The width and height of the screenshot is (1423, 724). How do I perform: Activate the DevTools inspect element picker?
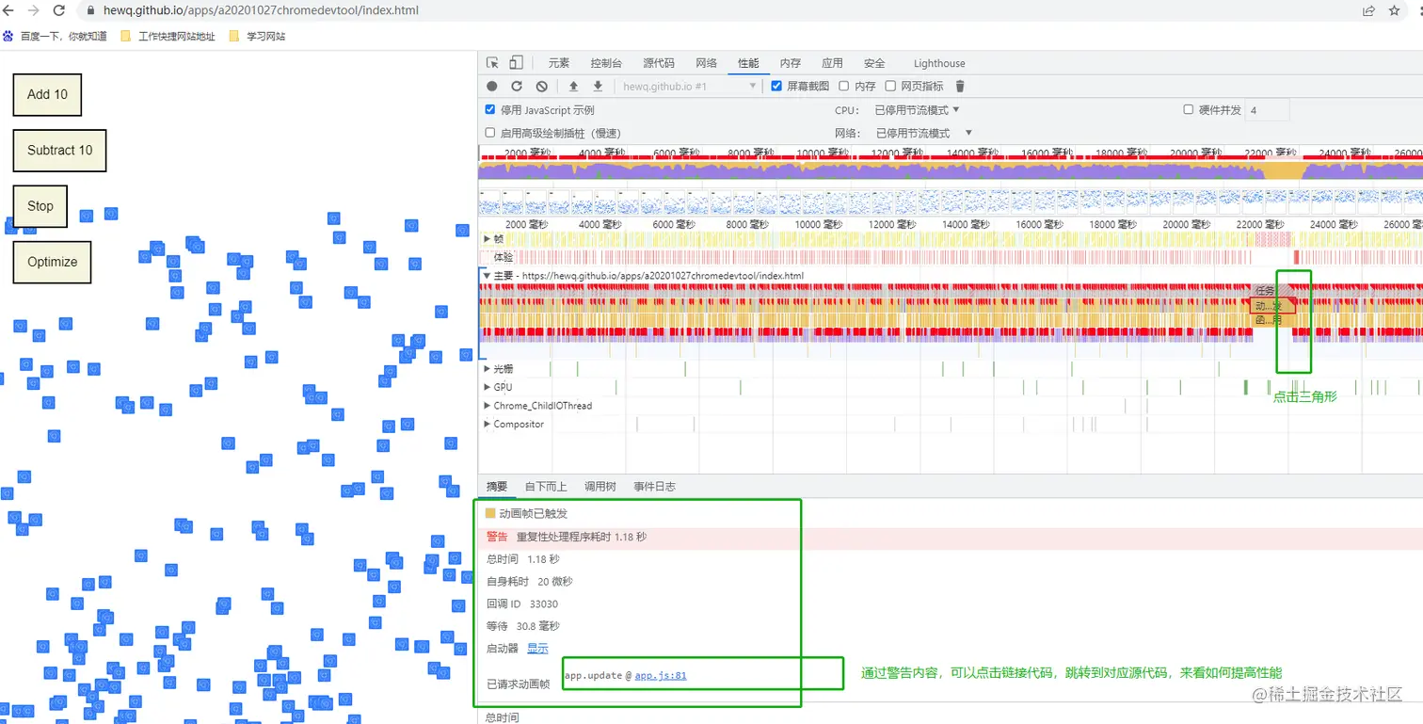point(492,63)
